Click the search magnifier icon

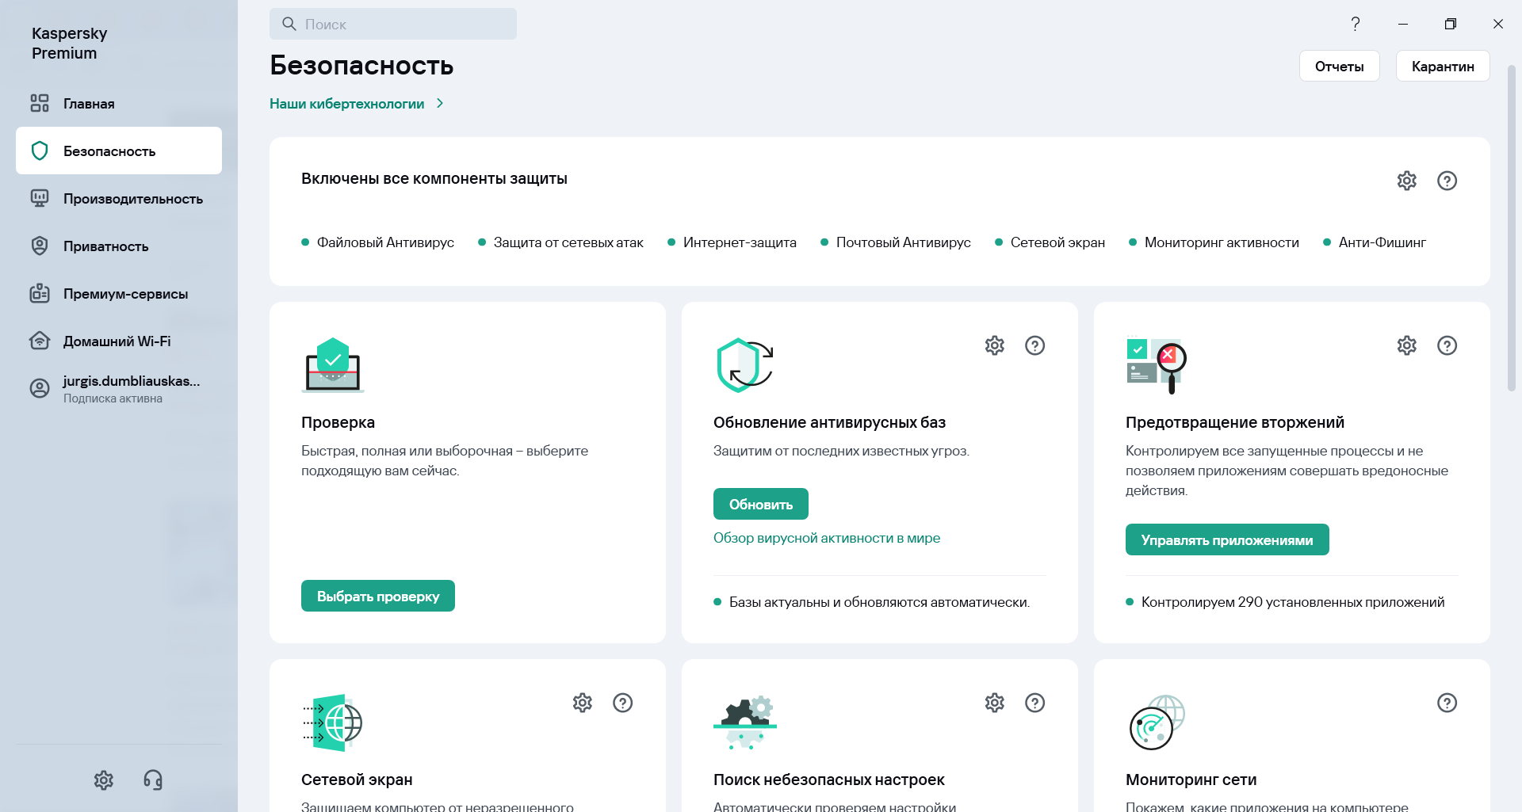tap(289, 24)
